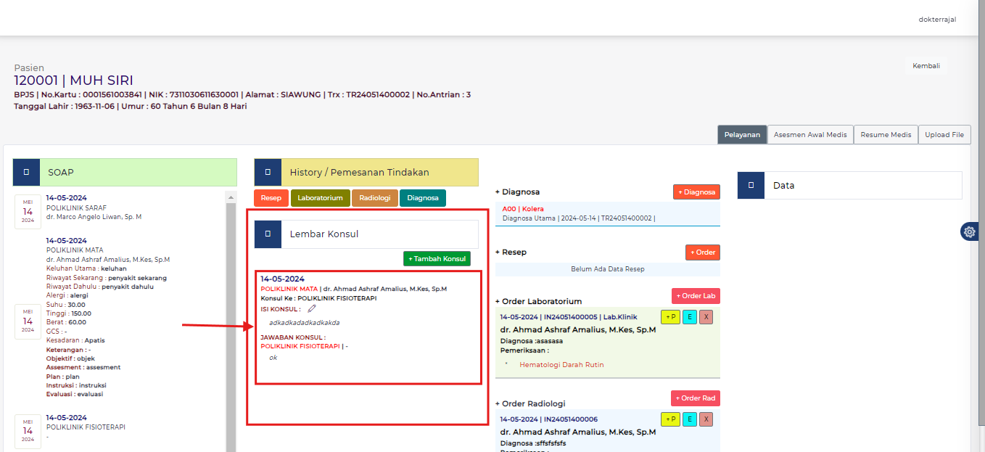Click the Kembali button
The height and width of the screenshot is (452, 985).
click(x=926, y=66)
